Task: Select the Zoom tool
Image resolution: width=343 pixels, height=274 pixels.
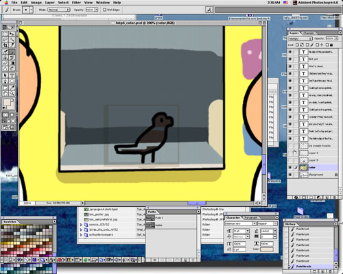Action: (12, 93)
